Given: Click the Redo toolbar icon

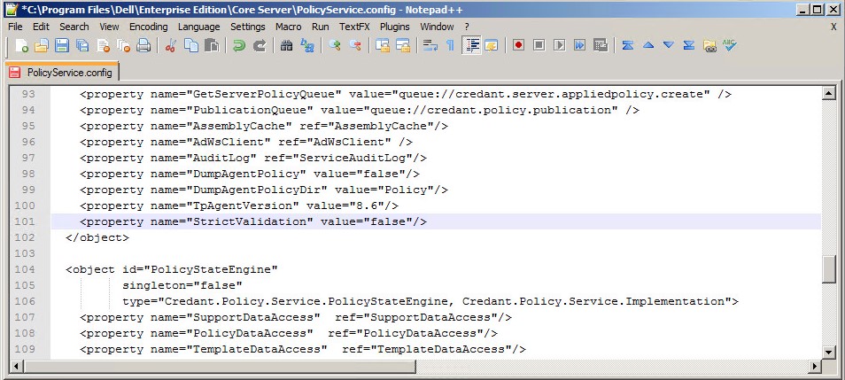Looking at the screenshot, I should (260, 46).
